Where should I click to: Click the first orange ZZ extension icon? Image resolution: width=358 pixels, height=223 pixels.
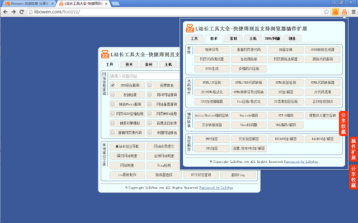[336, 12]
